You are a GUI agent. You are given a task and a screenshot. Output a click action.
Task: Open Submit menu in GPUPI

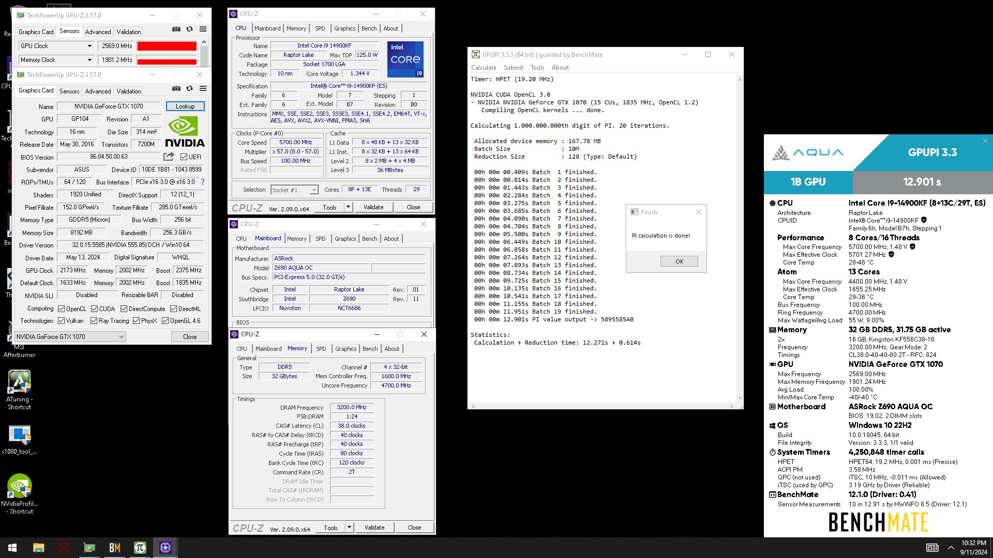[514, 68]
